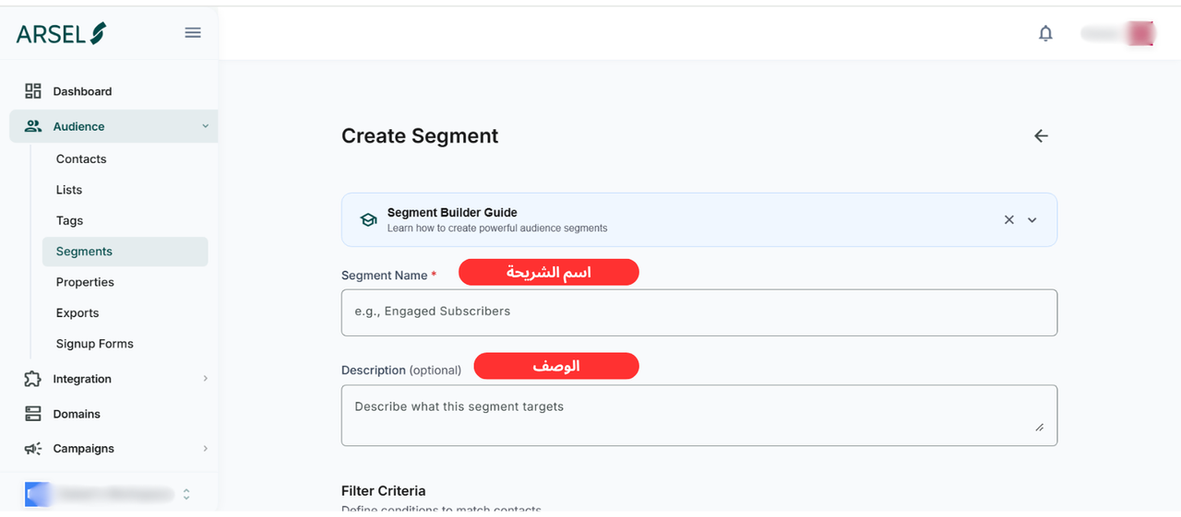
Task: Open Signup Forms under Audience
Action: click(x=94, y=344)
